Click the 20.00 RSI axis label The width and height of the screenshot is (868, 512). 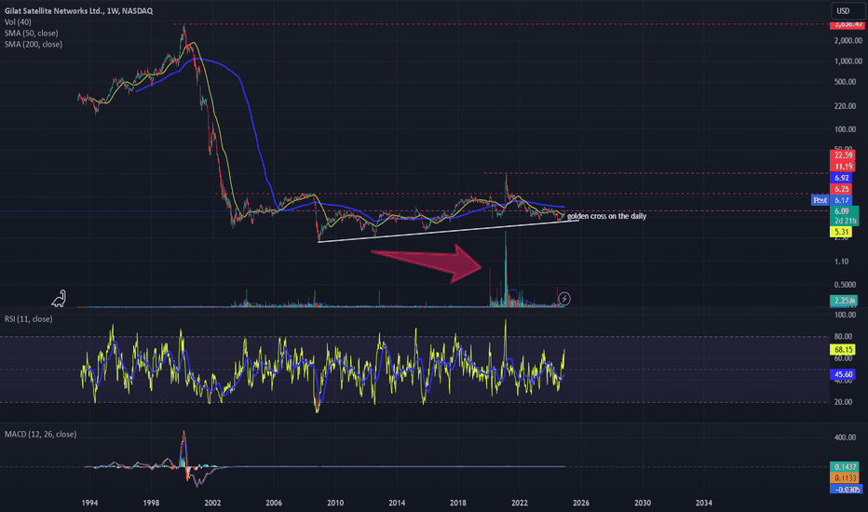coord(843,402)
